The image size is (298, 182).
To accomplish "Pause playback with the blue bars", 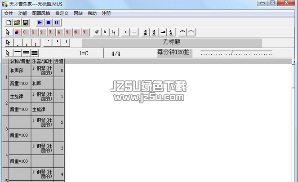I will (x=57, y=22).
